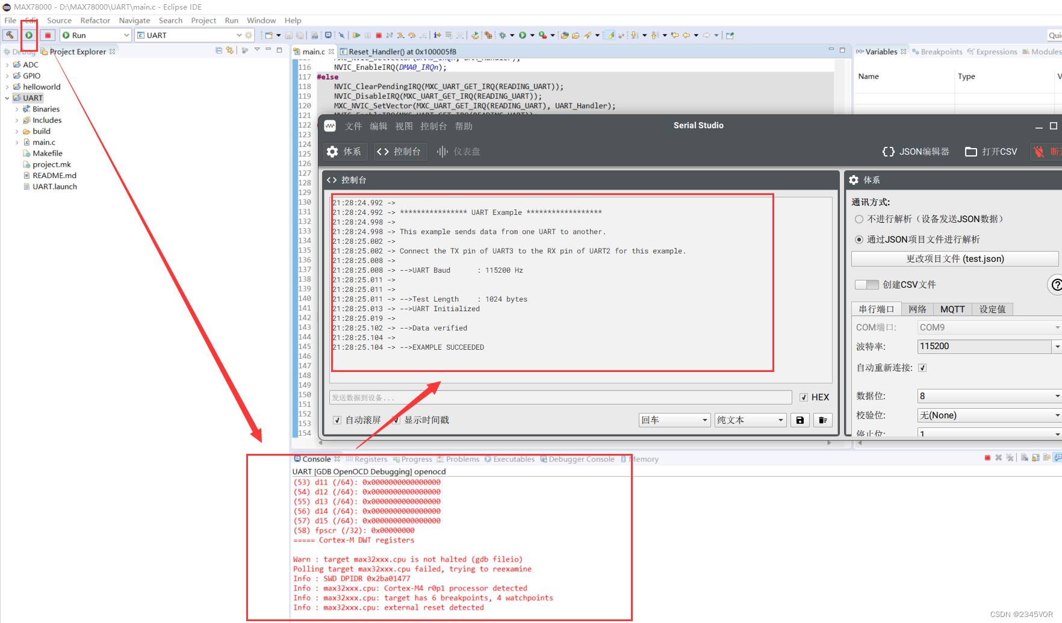This screenshot has height=623, width=1062.
Task: Open the 波特率 115200 baud rate dropdown
Action: point(1057,347)
